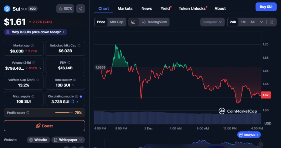Click the Profile score progress bar

click(64, 113)
